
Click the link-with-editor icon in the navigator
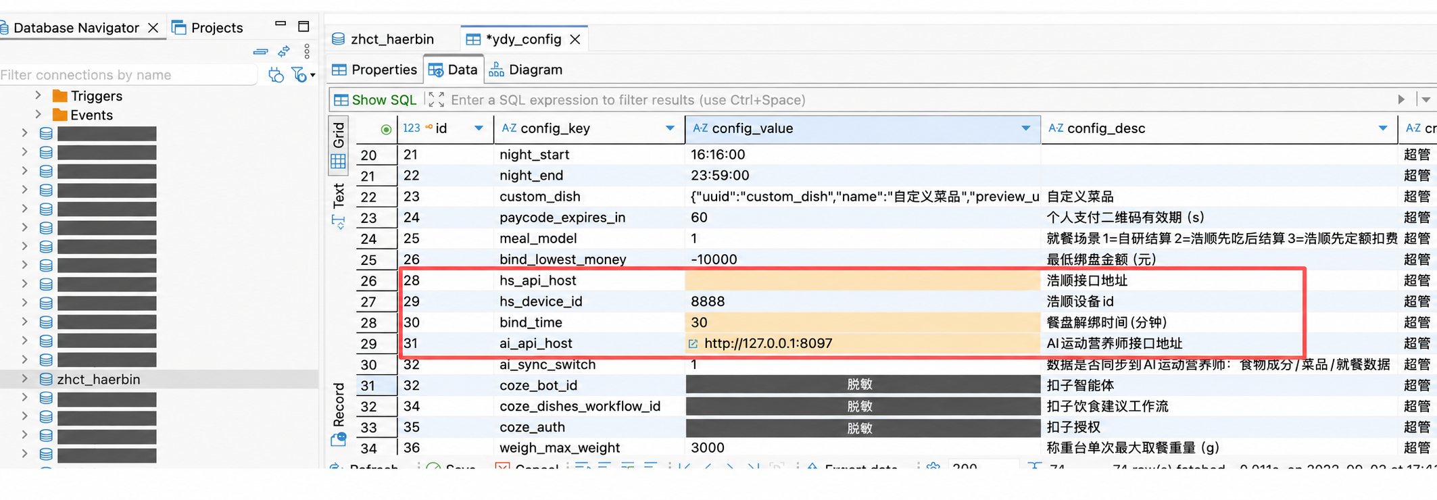click(284, 51)
